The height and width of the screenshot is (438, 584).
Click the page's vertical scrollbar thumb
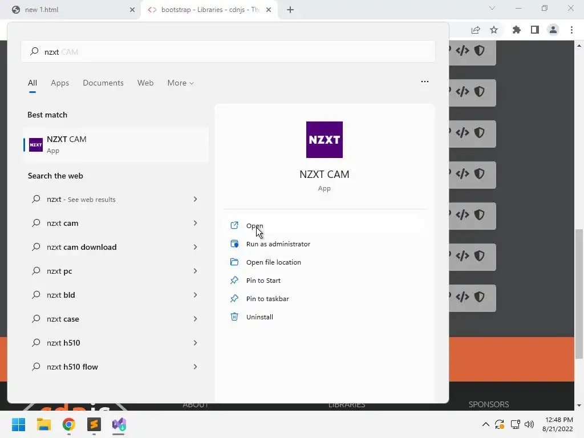point(579,294)
